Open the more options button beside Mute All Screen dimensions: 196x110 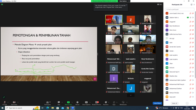coord(187,103)
